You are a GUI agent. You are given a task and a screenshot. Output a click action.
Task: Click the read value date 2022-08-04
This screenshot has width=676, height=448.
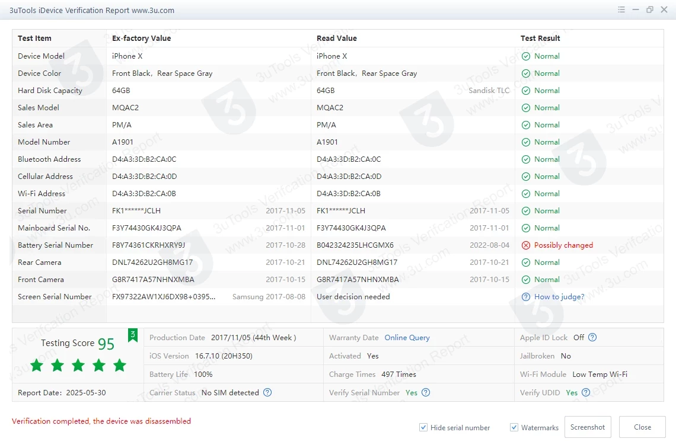489,245
